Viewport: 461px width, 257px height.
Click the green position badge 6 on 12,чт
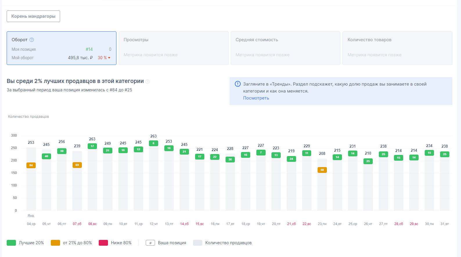(x=154, y=143)
